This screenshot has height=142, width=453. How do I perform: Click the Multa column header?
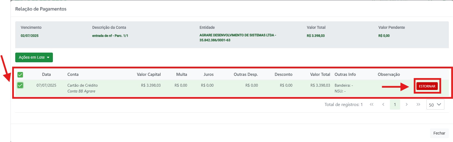pos(182,74)
